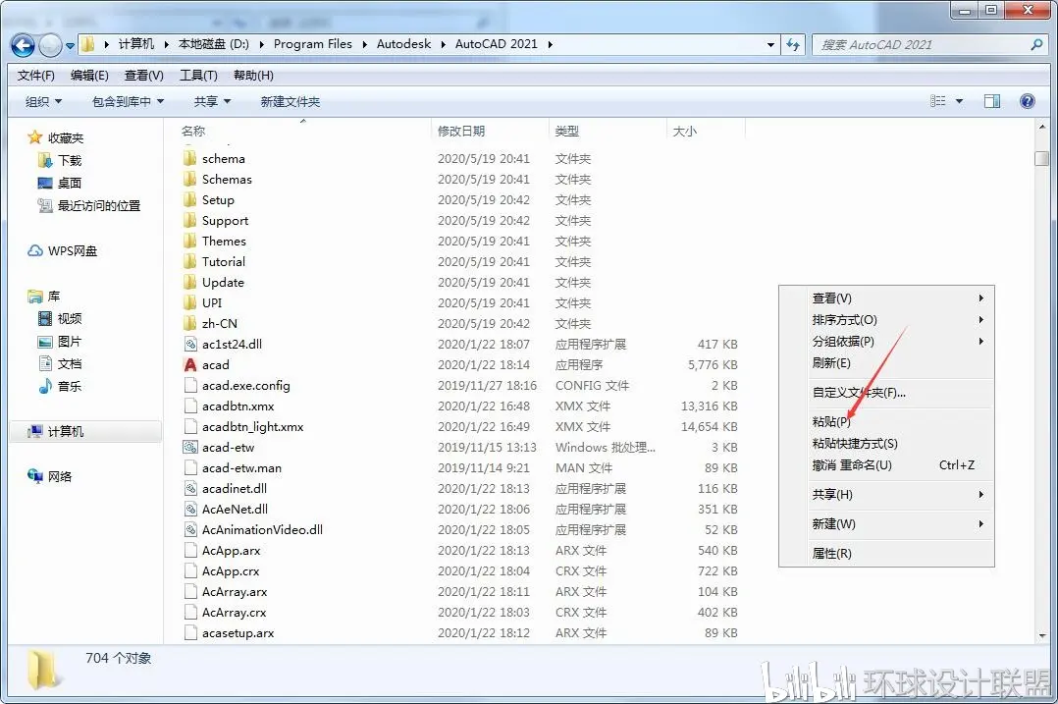Open the 音乐 library
Screen dimensions: 1058x704
pos(69,386)
